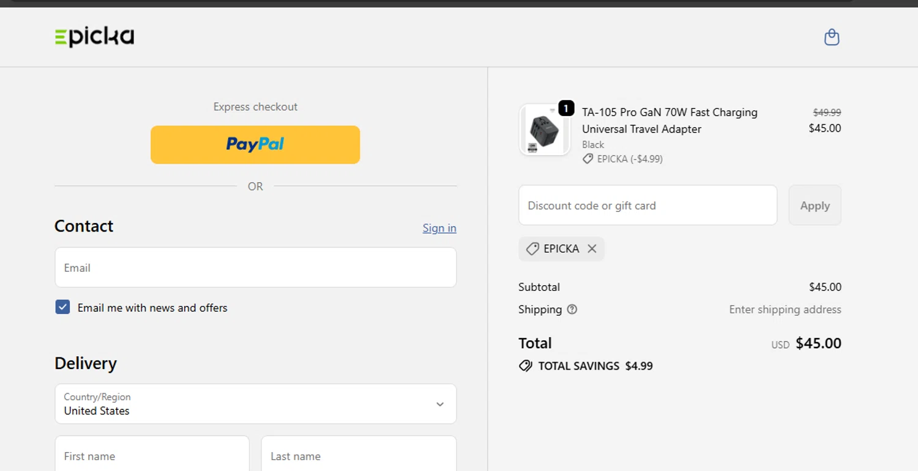Screen dimensions: 918x471
Task: Click the EPICKA applied discount chip
Action: click(x=561, y=249)
